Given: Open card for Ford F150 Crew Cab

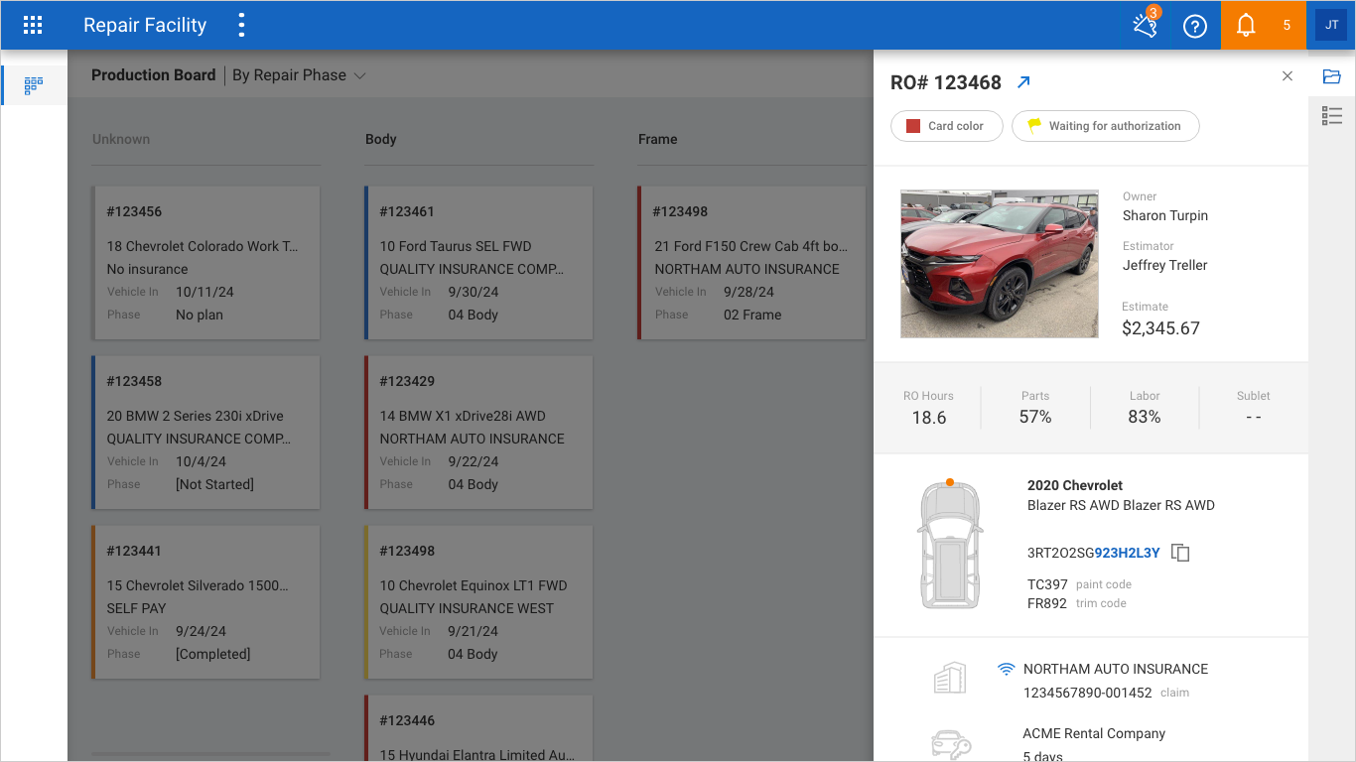Looking at the screenshot, I should tap(752, 263).
